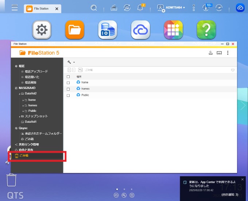Switch to second desktop page dot
Screen dimensions: 248x201
[124, 189]
